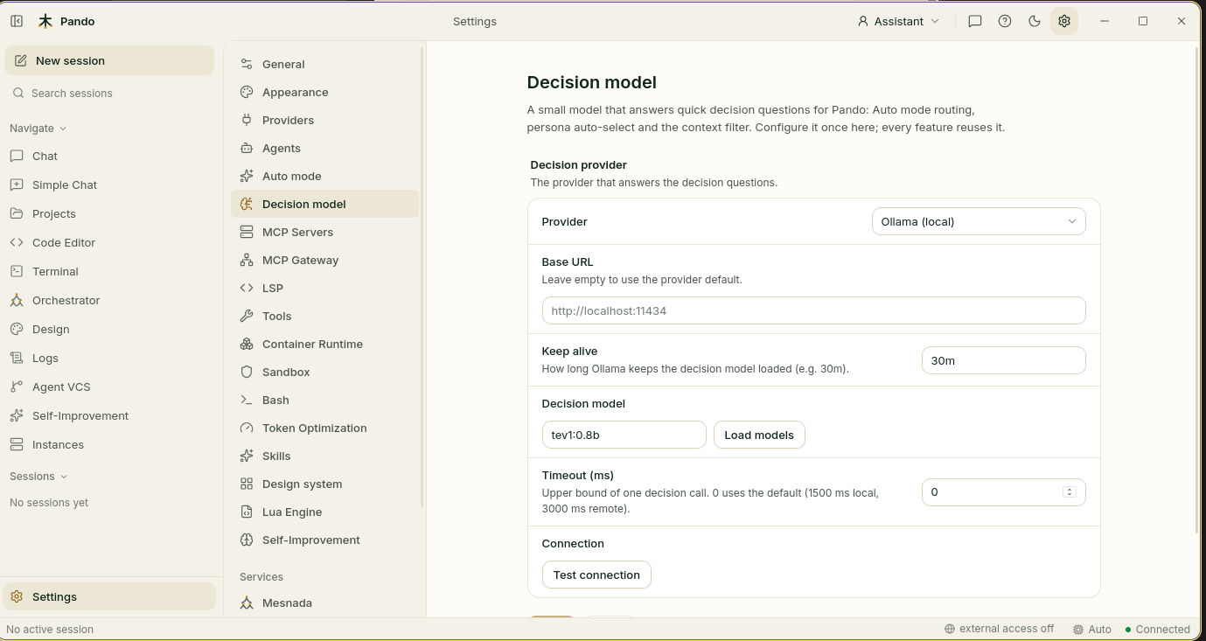Click the Timeout stepper arrows
This screenshot has height=641, width=1206.
pyautogui.click(x=1069, y=492)
